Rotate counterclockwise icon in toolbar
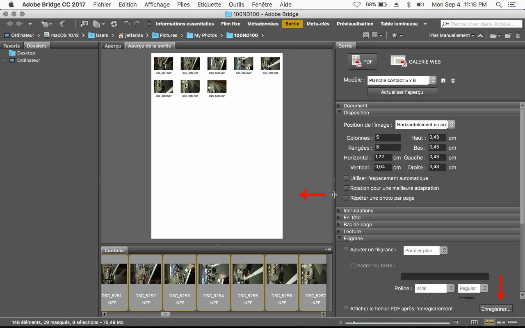Screen dimensions: 525x328 [127, 24]
